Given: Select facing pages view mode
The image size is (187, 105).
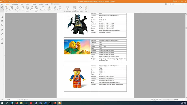Looking at the screenshot, I should [157, 100].
